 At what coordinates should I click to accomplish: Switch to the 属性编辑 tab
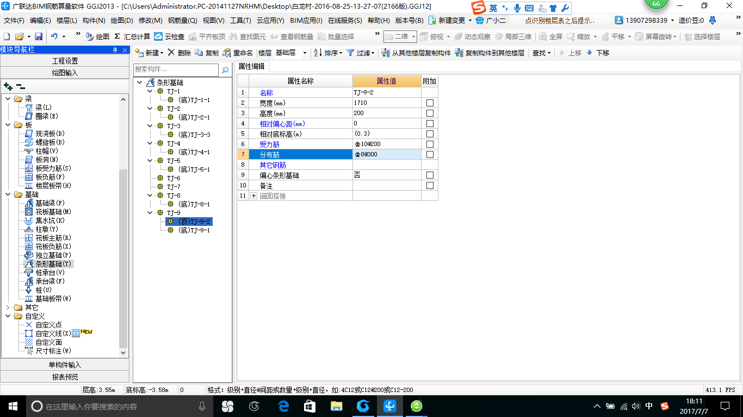(252, 66)
